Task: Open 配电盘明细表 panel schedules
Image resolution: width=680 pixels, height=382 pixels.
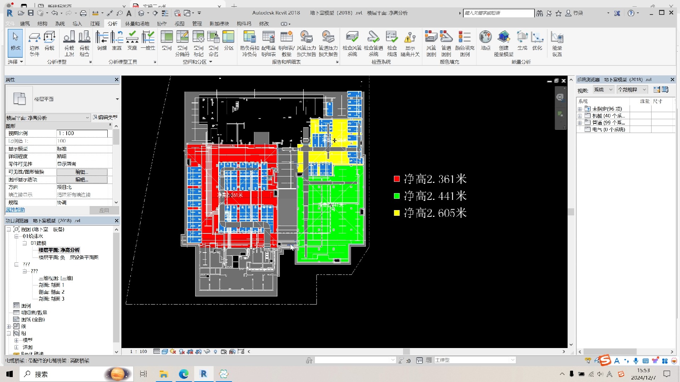Action: [268, 43]
